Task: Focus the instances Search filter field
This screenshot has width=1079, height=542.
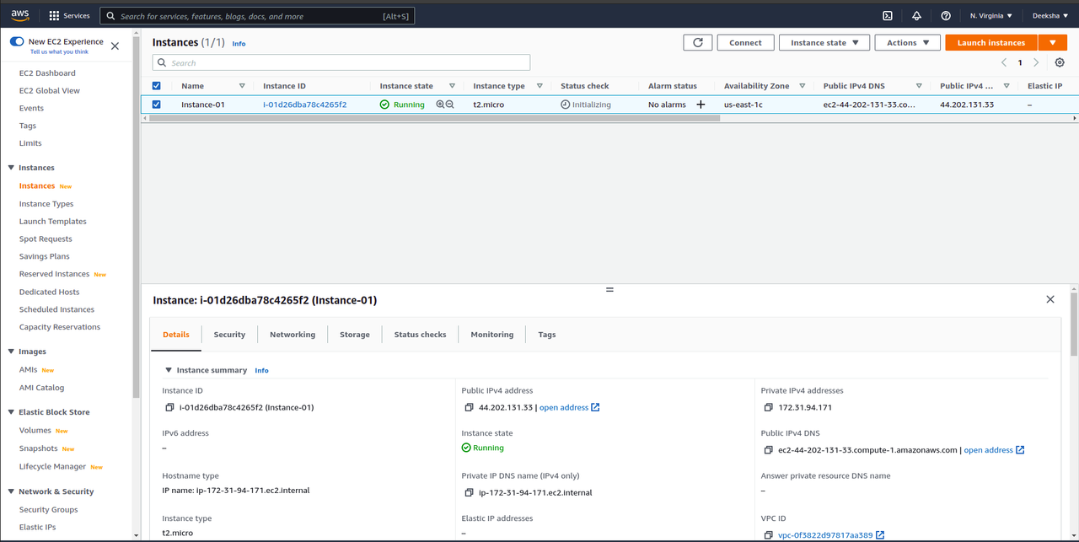Action: (341, 62)
